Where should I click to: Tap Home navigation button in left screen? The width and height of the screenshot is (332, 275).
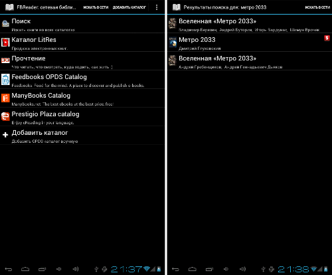[x=25, y=269]
